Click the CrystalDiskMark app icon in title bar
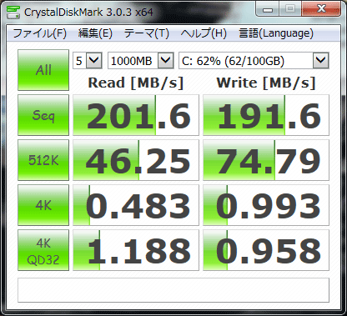The width and height of the screenshot is (347, 316). [x=13, y=12]
